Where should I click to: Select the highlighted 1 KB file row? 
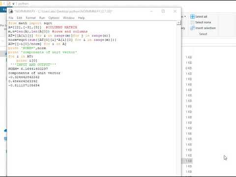point(187,161)
